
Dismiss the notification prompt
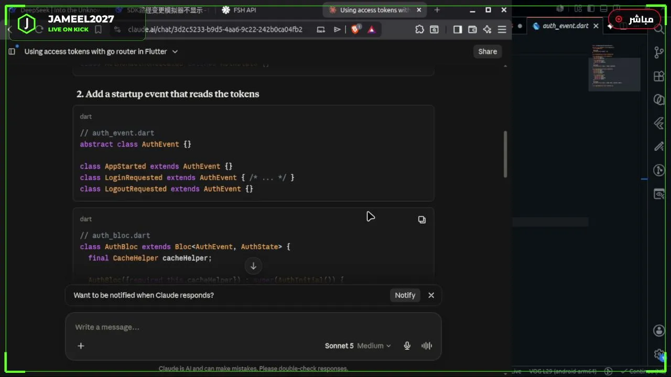[x=431, y=295]
